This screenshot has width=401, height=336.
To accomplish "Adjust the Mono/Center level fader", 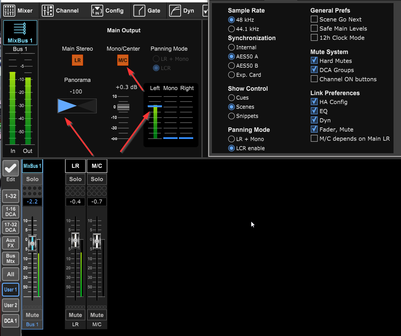I will [x=123, y=107].
